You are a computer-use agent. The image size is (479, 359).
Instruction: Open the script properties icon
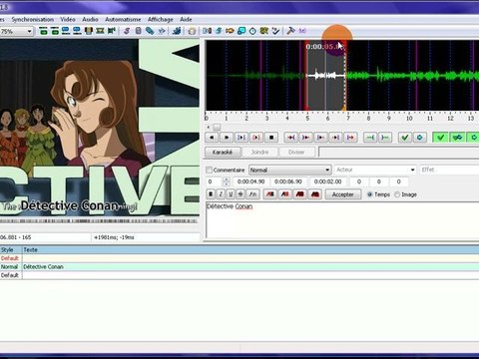point(138,31)
